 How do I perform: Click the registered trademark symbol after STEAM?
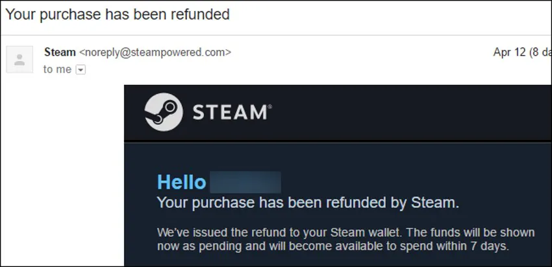(x=270, y=106)
